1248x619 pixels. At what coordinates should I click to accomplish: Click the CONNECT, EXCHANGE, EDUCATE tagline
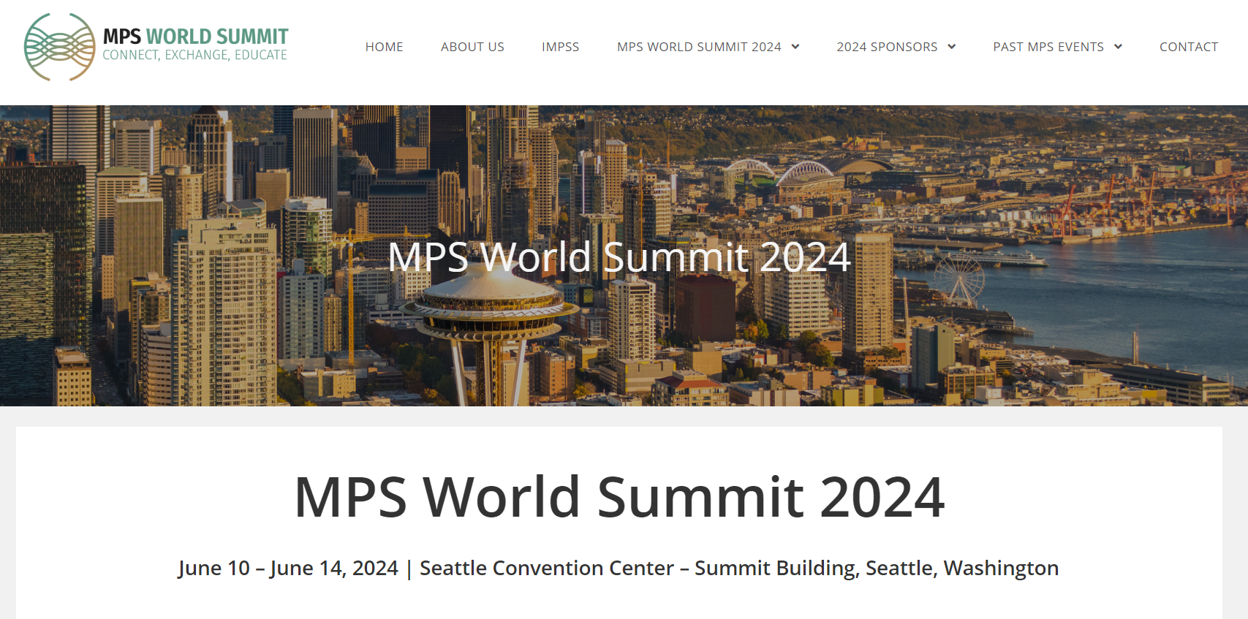coord(195,55)
